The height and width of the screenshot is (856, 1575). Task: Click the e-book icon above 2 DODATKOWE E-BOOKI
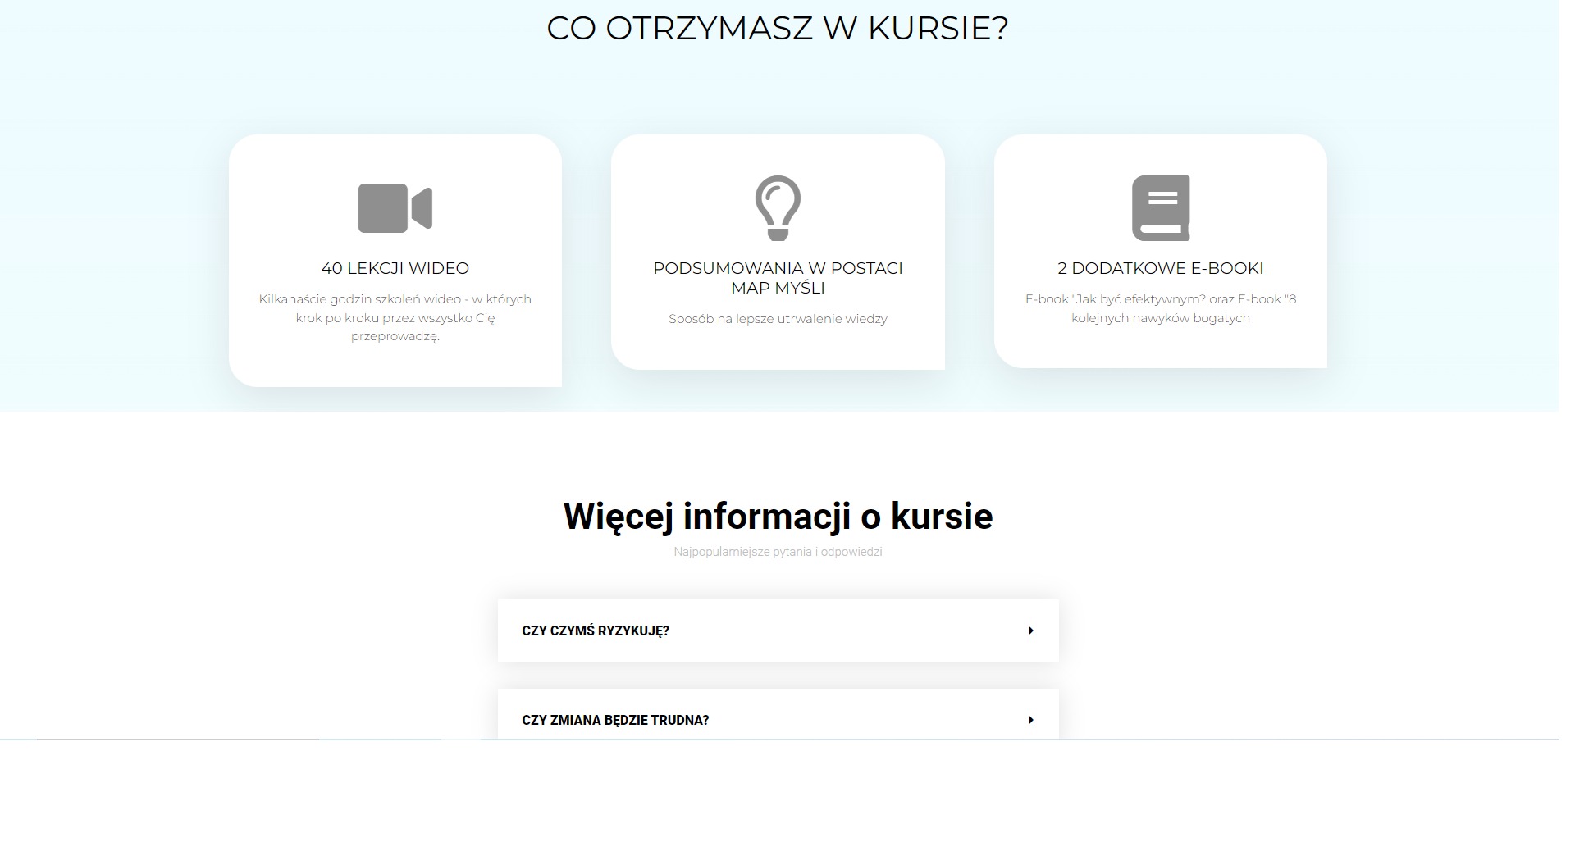[1160, 207]
